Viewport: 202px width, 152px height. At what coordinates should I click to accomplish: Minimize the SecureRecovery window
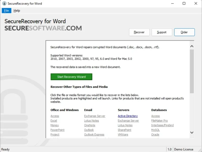[172, 4]
